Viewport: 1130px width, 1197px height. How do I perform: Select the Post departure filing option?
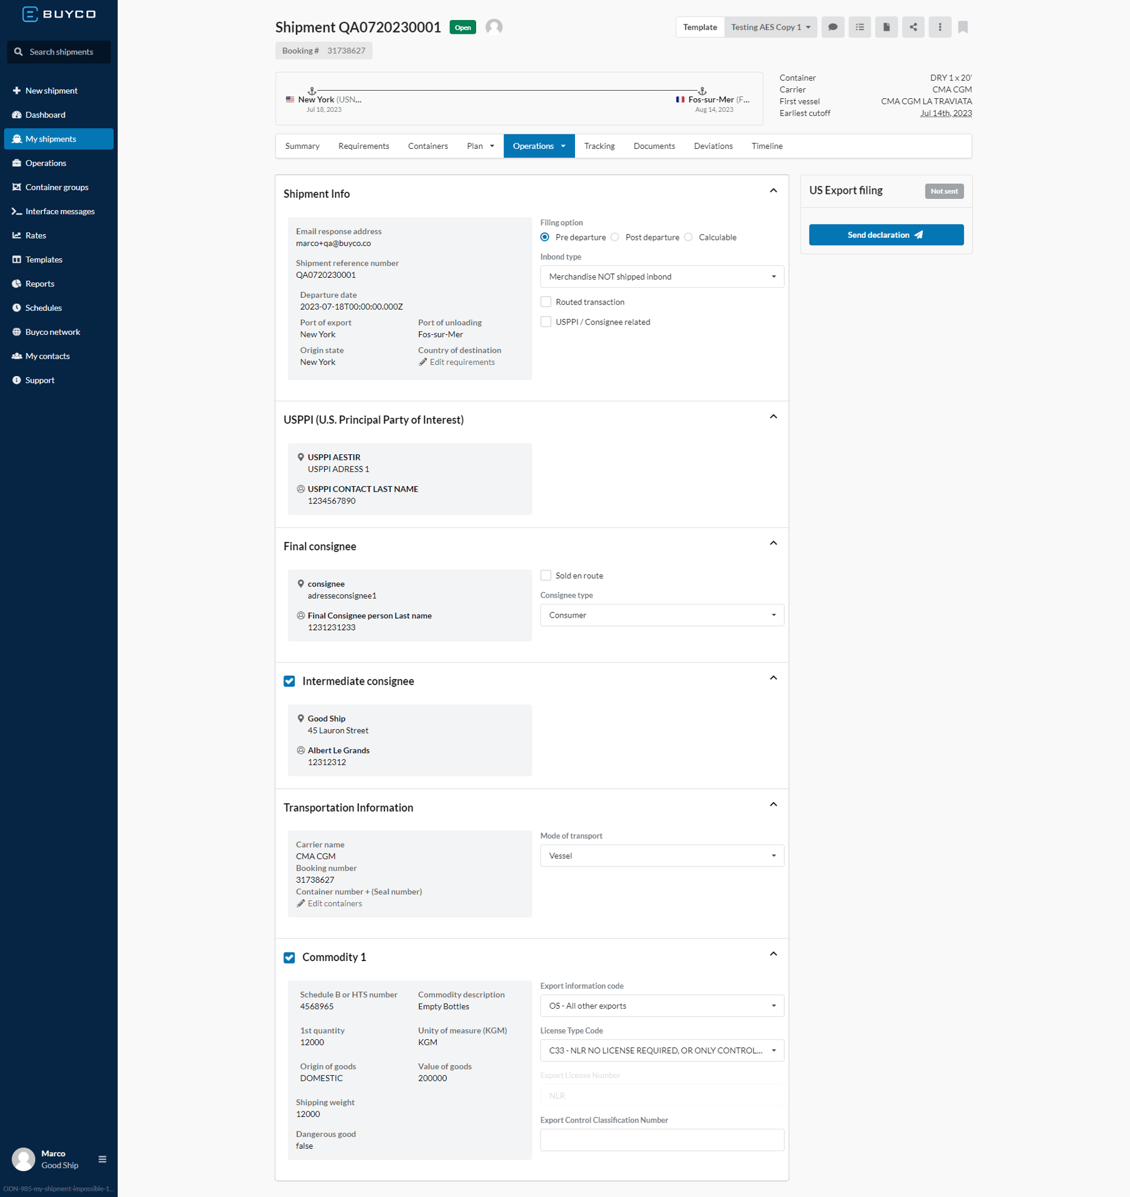coord(615,237)
